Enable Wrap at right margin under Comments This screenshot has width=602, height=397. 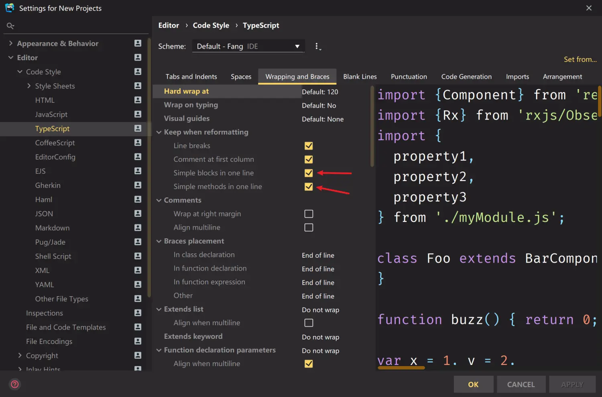click(x=308, y=214)
